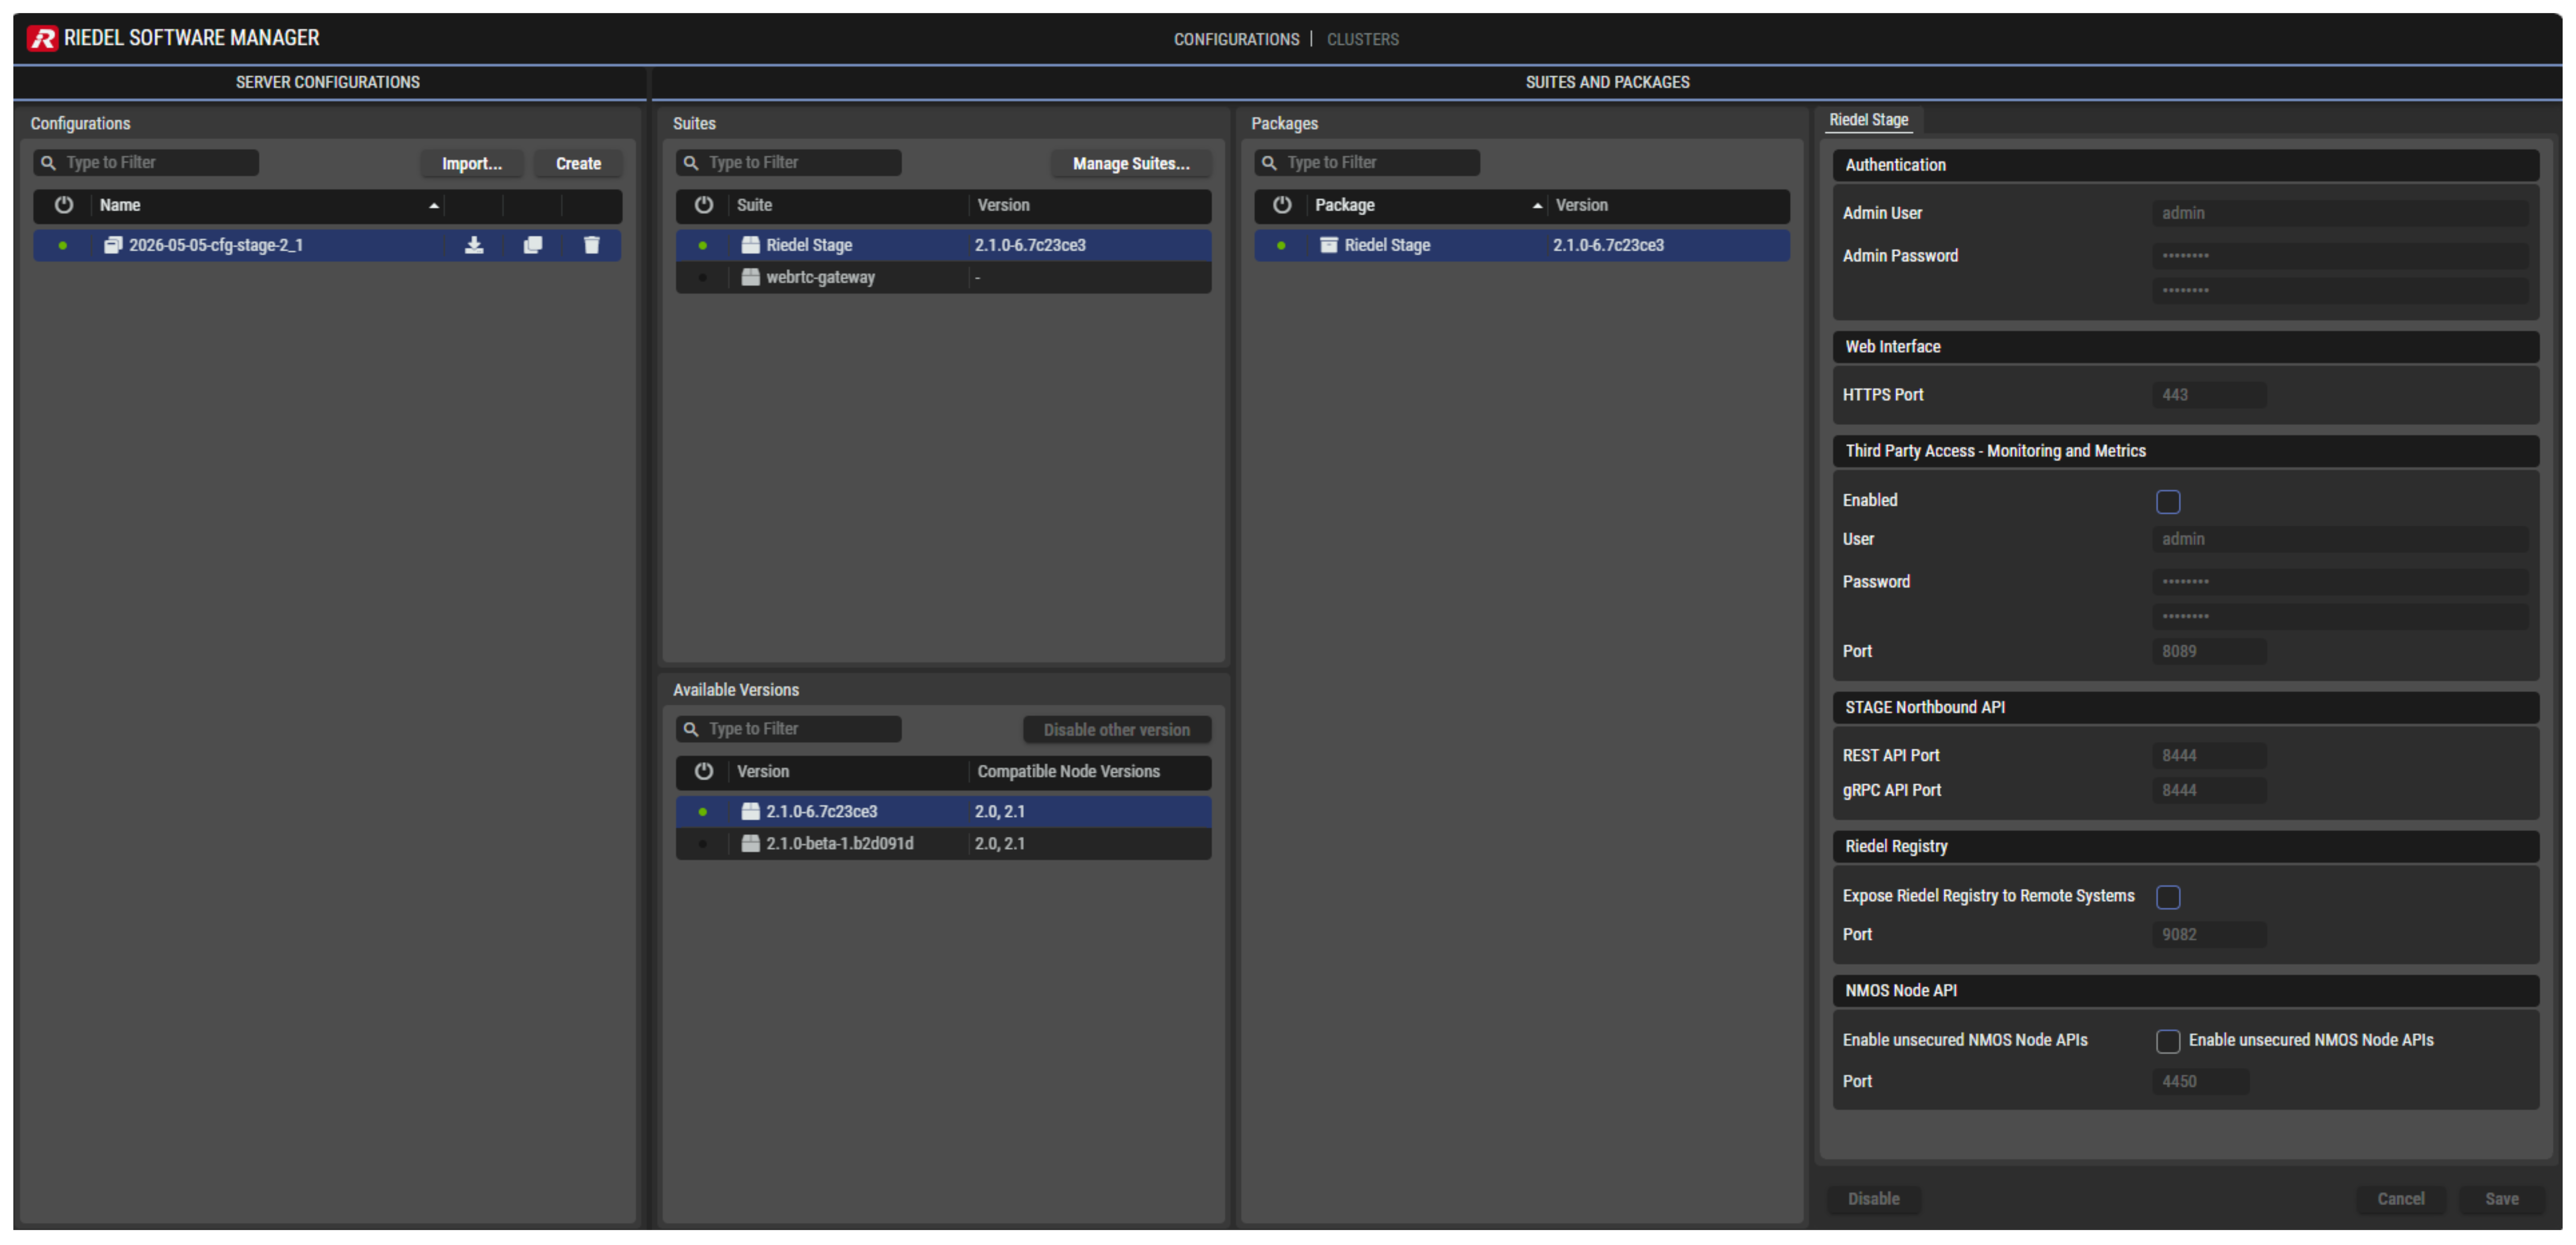Click the Third Party Access User field
2576x1245 pixels.
(x=2340, y=539)
